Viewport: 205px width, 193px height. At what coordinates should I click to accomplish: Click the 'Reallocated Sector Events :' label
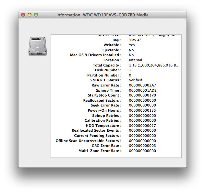point(96,130)
